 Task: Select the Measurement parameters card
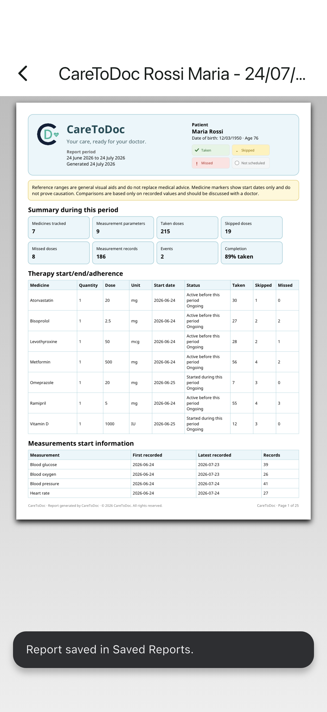click(x=123, y=228)
